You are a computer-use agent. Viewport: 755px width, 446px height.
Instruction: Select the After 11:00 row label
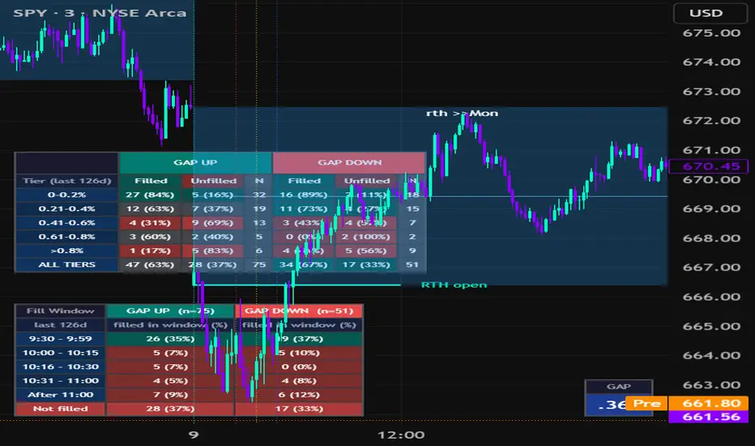(60, 395)
